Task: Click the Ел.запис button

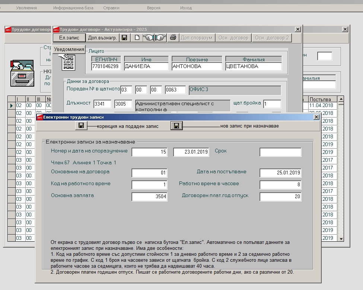Action: pos(69,38)
